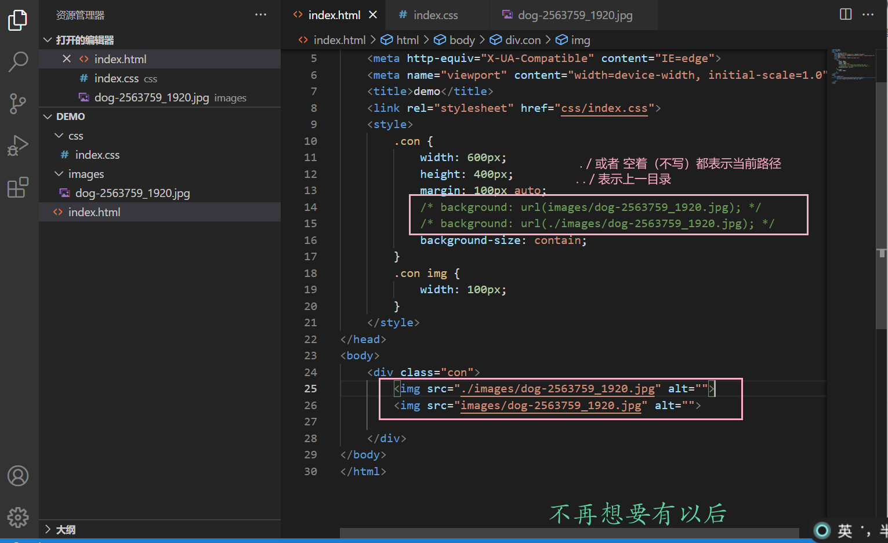
Task: Switch to the index.css tab
Action: coord(435,15)
